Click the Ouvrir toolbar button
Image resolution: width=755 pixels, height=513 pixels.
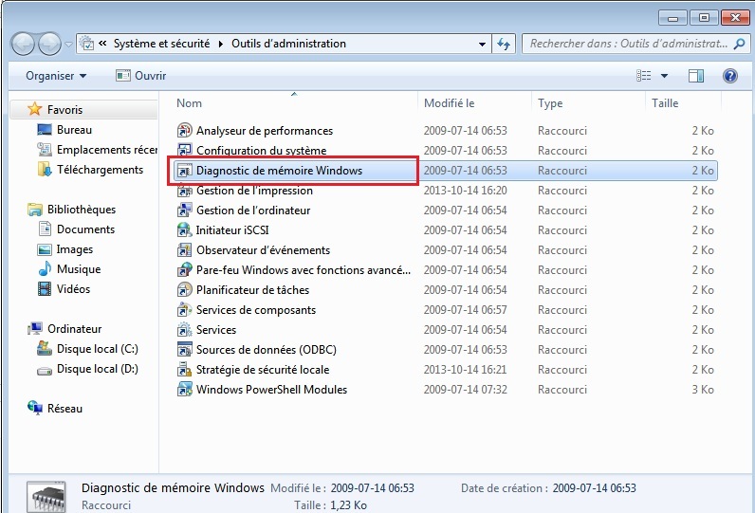(141, 76)
